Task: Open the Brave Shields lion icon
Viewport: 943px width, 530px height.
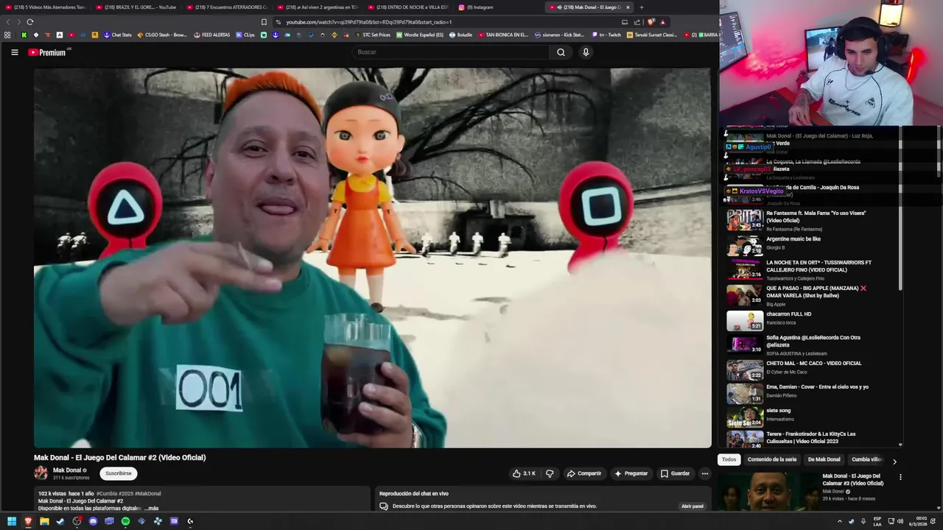Action: 651,22
